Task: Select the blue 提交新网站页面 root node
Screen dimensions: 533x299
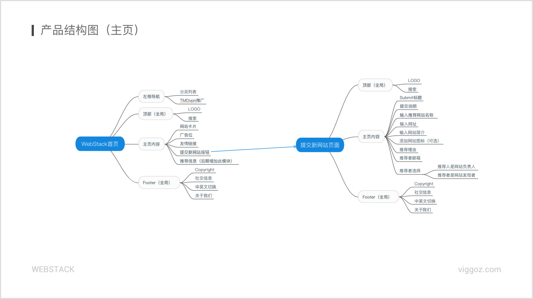Action: 320,145
